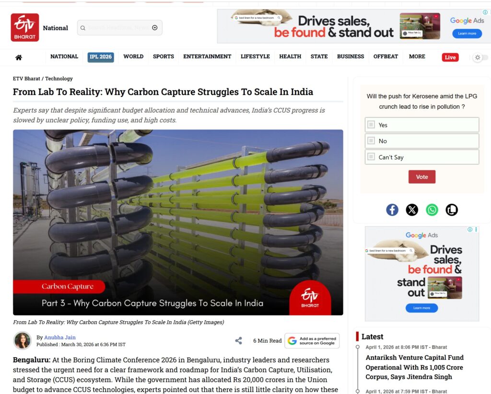Focus the search headlines input field
Image resolution: width=491 pixels, height=394 pixels.
(118, 27)
